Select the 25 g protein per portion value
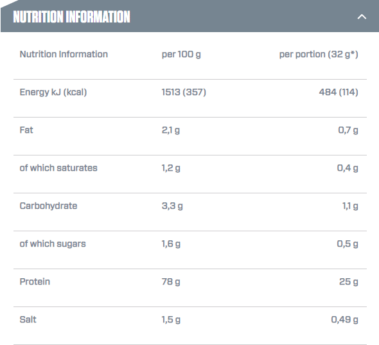 (349, 281)
